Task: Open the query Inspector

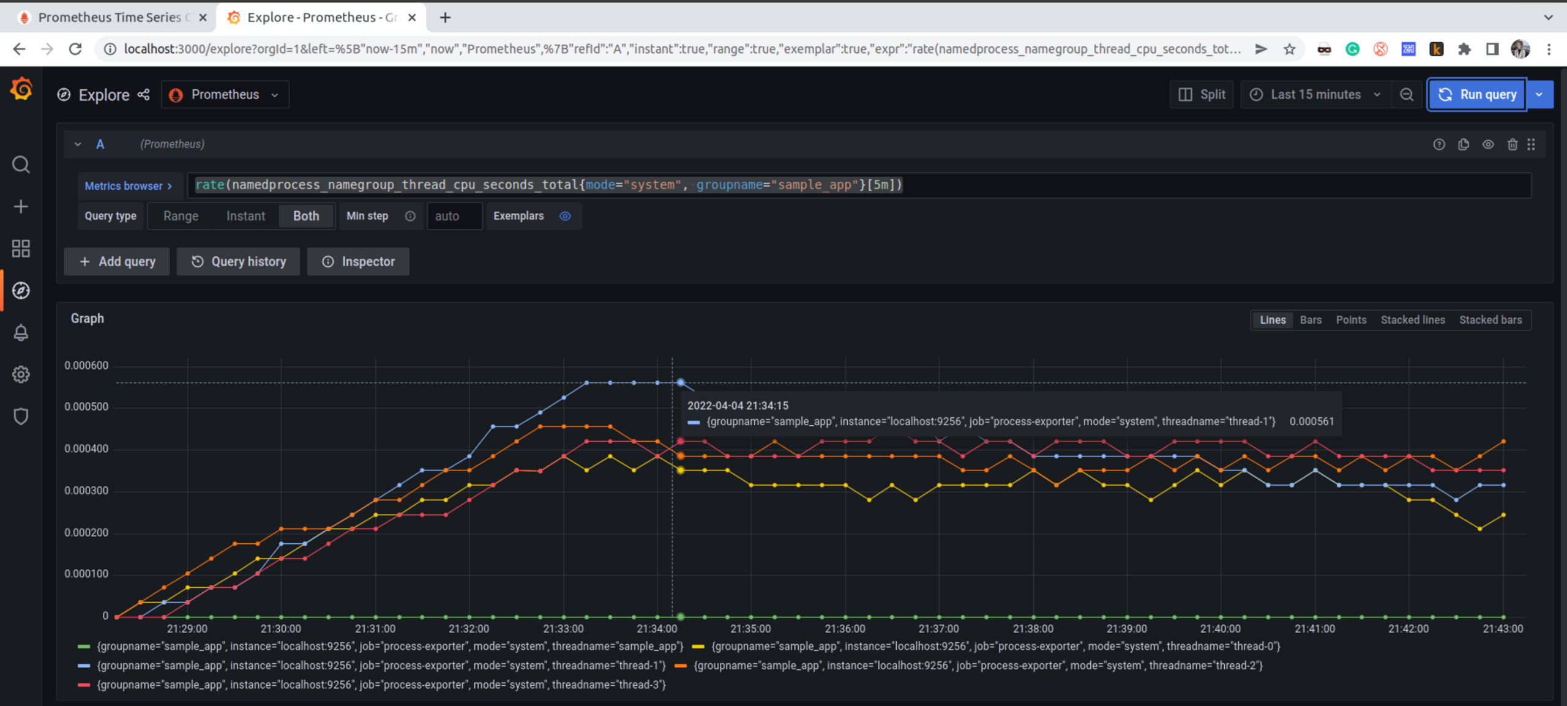Action: point(358,262)
